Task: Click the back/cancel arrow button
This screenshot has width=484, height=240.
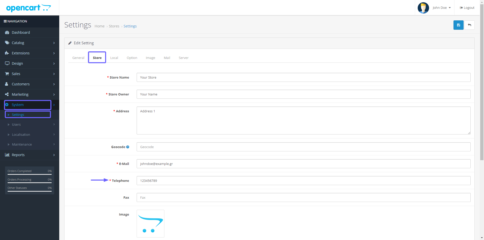Action: coord(469,25)
